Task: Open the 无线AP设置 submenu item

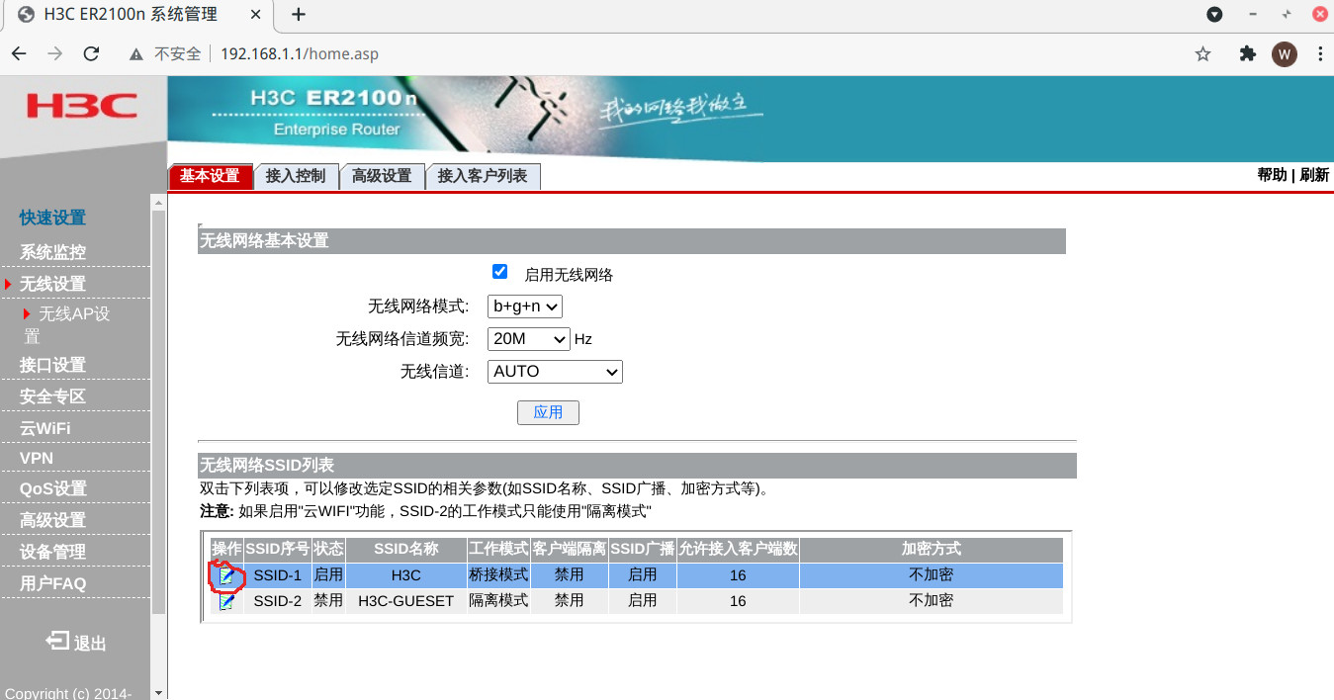Action: point(65,325)
